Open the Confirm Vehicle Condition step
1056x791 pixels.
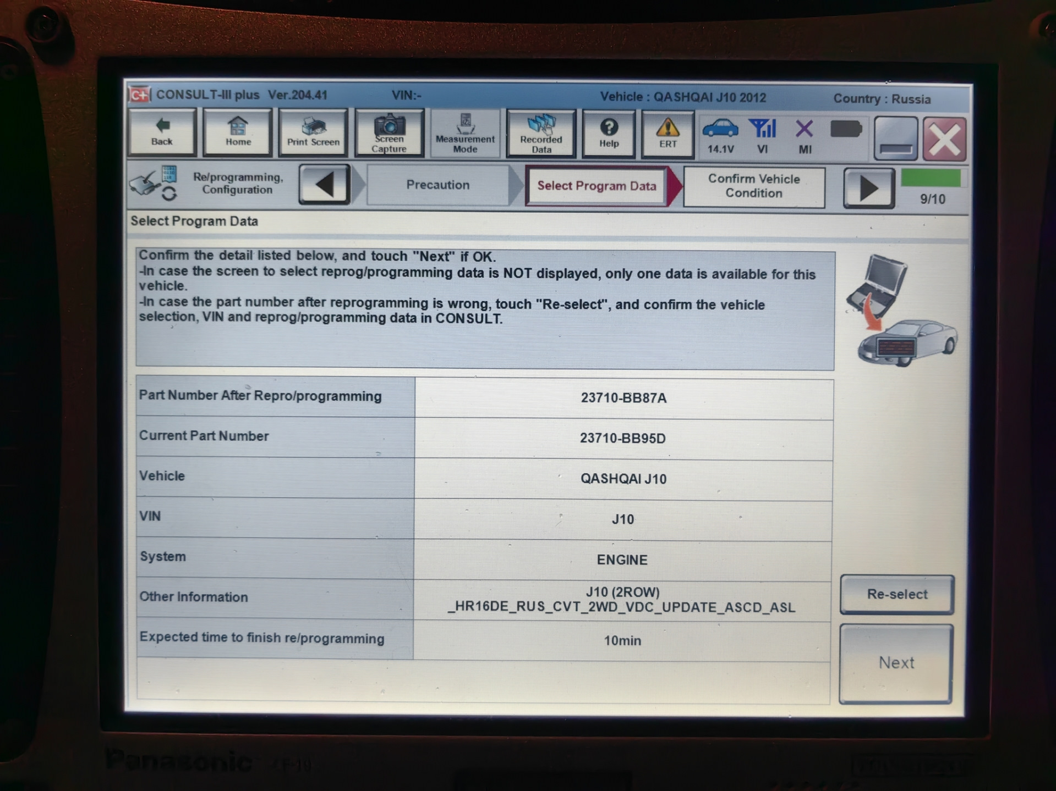tap(753, 186)
